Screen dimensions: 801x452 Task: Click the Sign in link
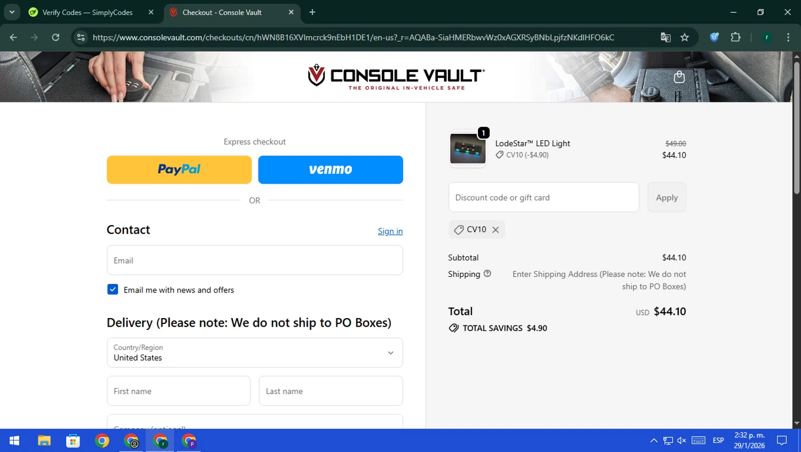[x=390, y=231]
